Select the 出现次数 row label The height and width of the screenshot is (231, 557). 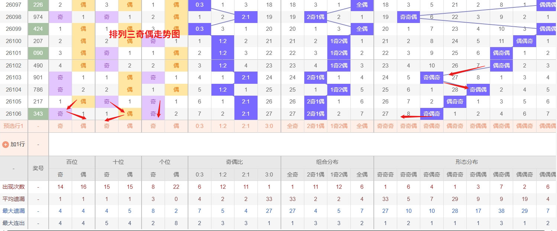tap(14, 187)
